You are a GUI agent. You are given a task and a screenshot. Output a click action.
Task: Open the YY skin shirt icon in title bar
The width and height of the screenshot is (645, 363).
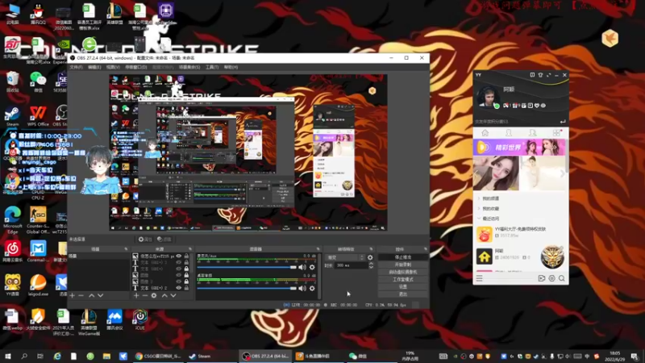click(x=540, y=75)
